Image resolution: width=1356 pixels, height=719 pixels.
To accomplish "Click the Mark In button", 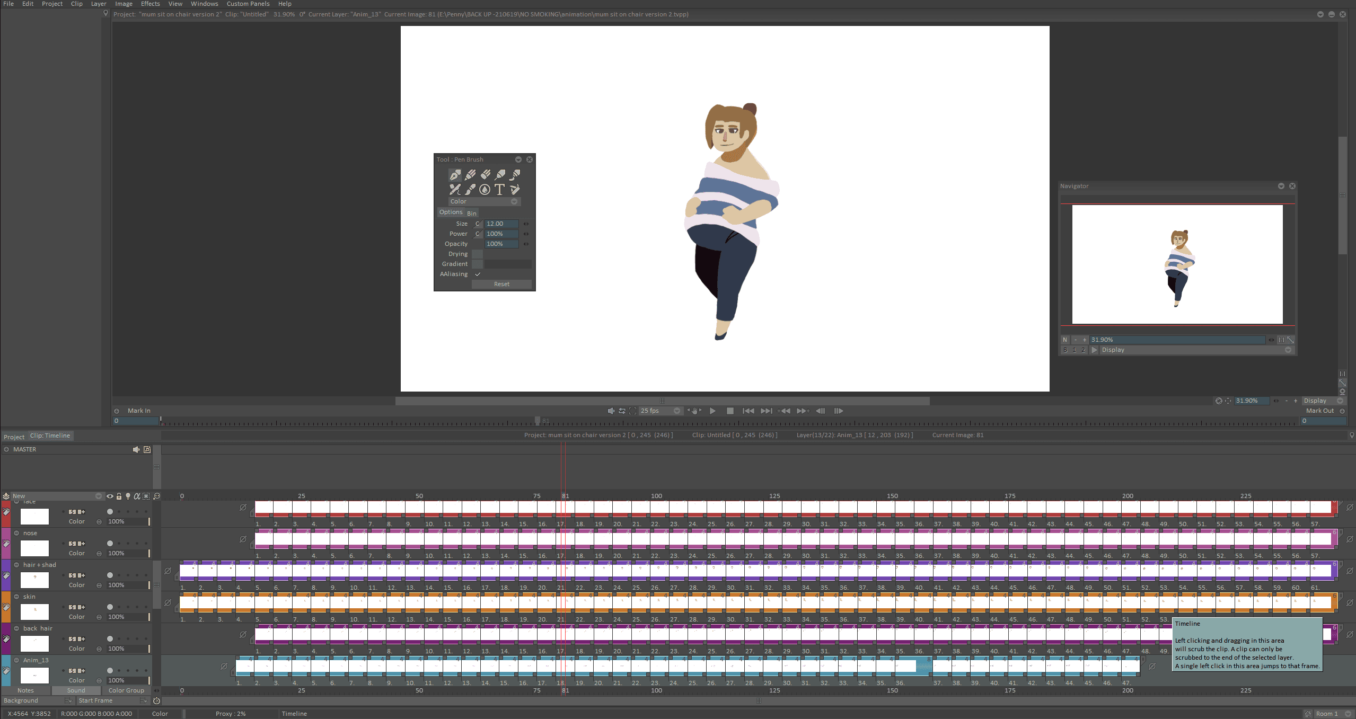I will point(139,411).
